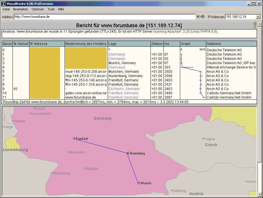Click the Eschborn, Germany location link
This screenshot has height=198, width=263.
point(124,89)
